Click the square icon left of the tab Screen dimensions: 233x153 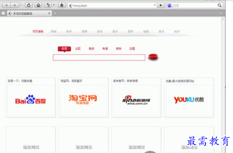coord(3,13)
